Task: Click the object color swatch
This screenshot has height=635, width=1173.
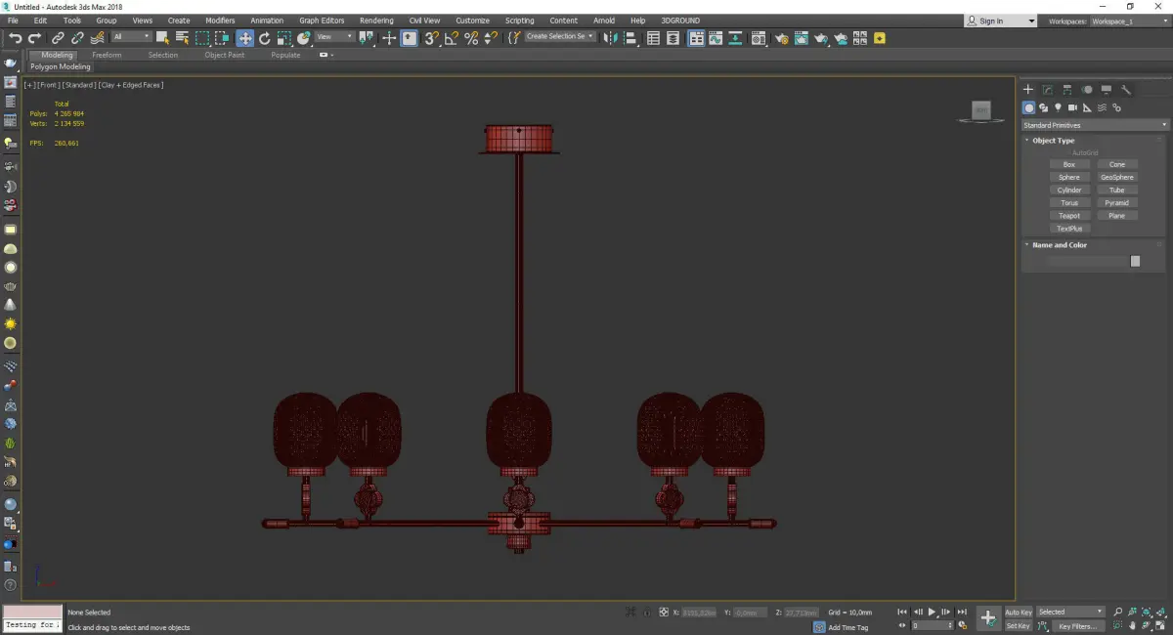Action: coord(1135,261)
